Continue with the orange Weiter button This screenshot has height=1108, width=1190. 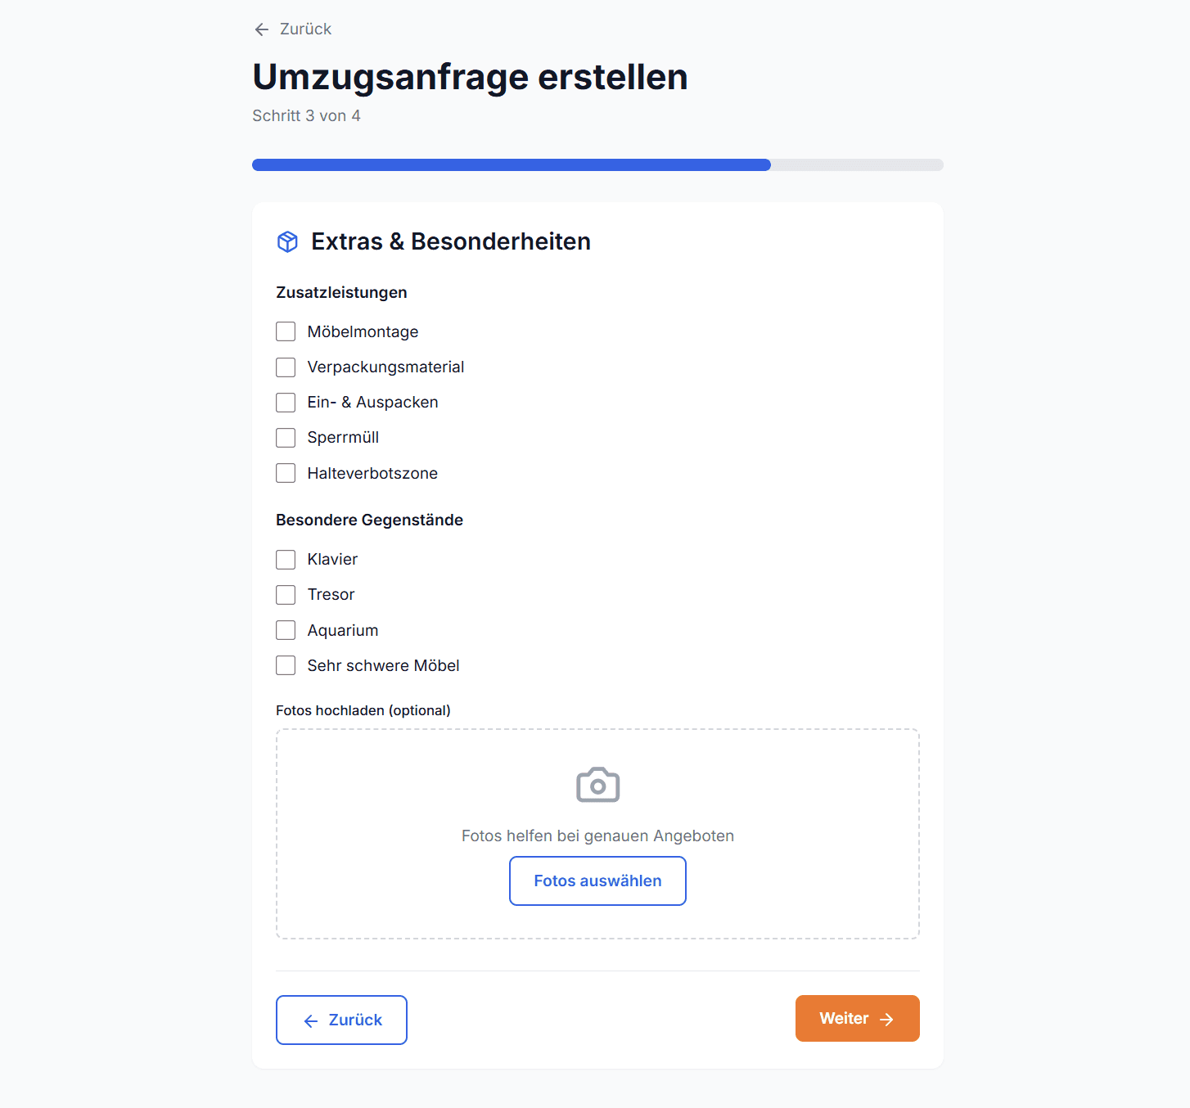point(856,1019)
